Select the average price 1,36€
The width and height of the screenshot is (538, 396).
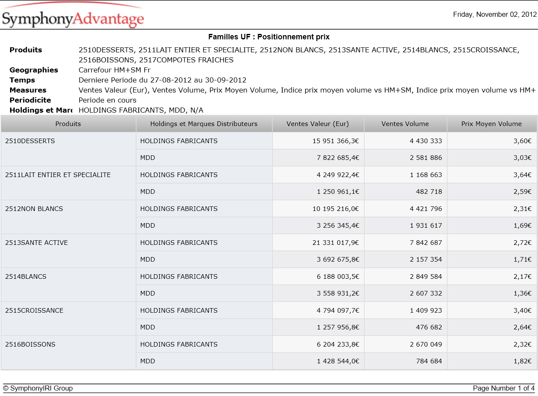522,293
